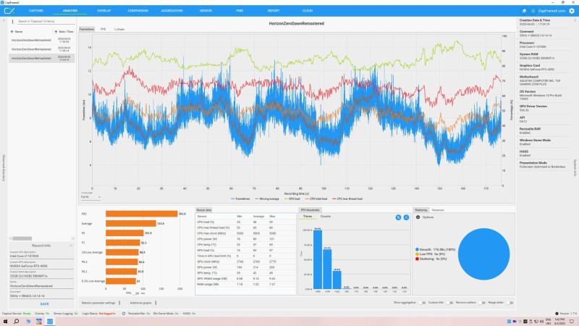Image resolution: width=579 pixels, height=326 pixels.
Task: Open the CLOUD tab
Action: 308,11
